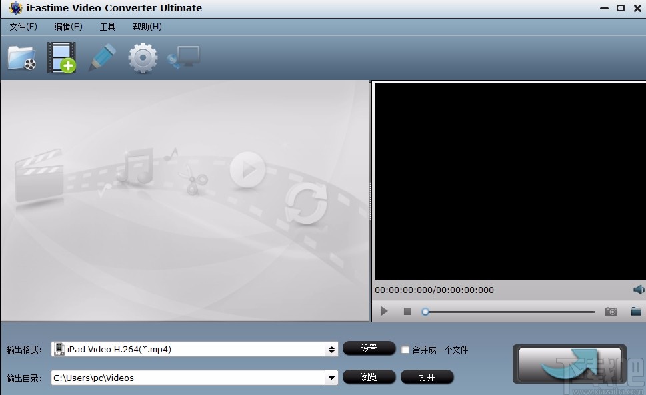The height and width of the screenshot is (395, 646).
Task: Open settings via the gear icon
Action: point(141,57)
